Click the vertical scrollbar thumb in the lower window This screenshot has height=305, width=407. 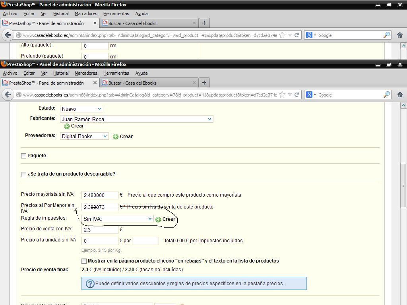tap(403, 185)
